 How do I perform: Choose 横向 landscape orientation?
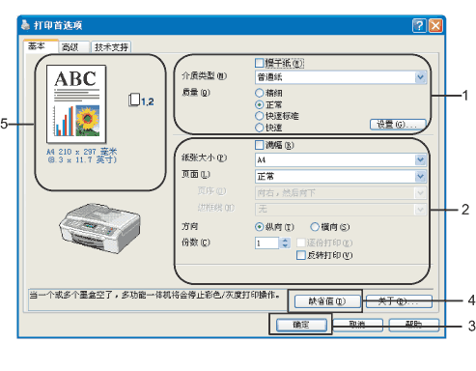coord(315,227)
